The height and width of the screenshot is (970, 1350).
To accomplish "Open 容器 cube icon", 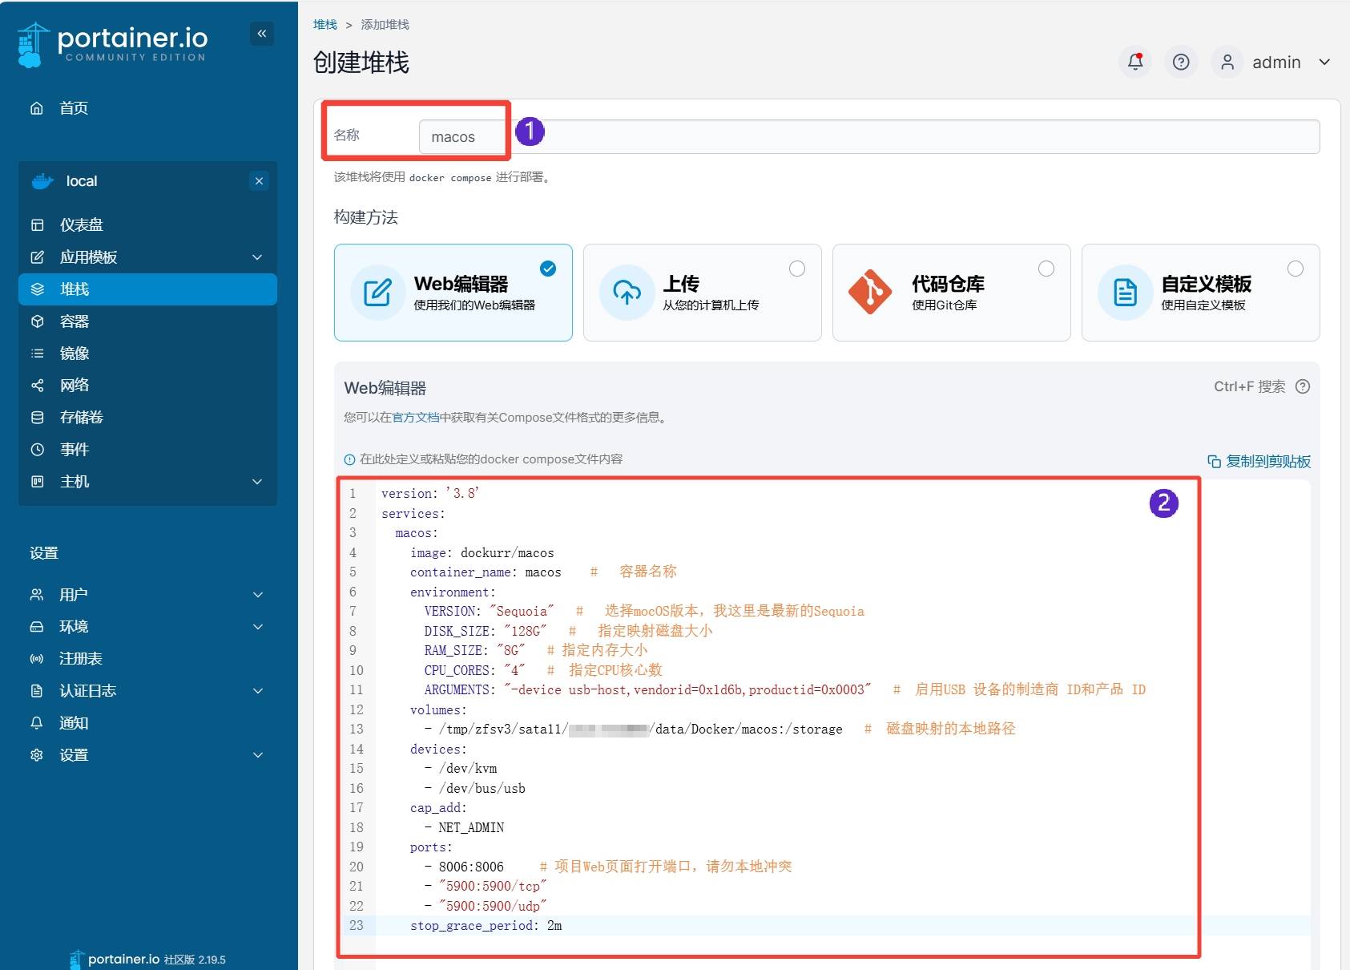I will [37, 321].
